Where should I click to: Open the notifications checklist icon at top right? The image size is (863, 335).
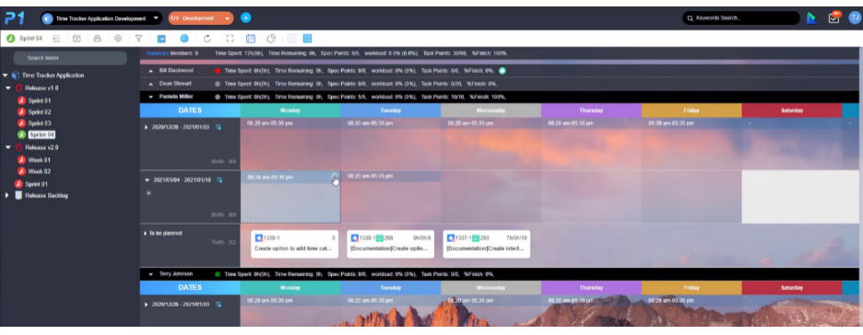coord(833,17)
